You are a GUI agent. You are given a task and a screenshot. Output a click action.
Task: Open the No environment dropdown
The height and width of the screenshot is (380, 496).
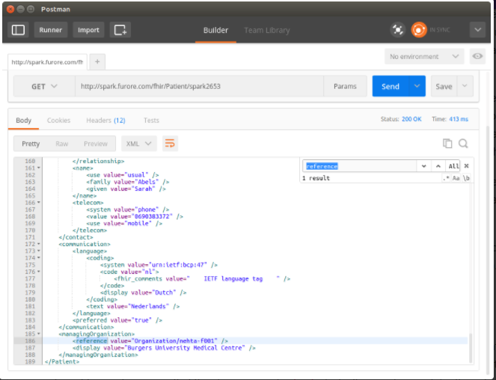tap(424, 57)
